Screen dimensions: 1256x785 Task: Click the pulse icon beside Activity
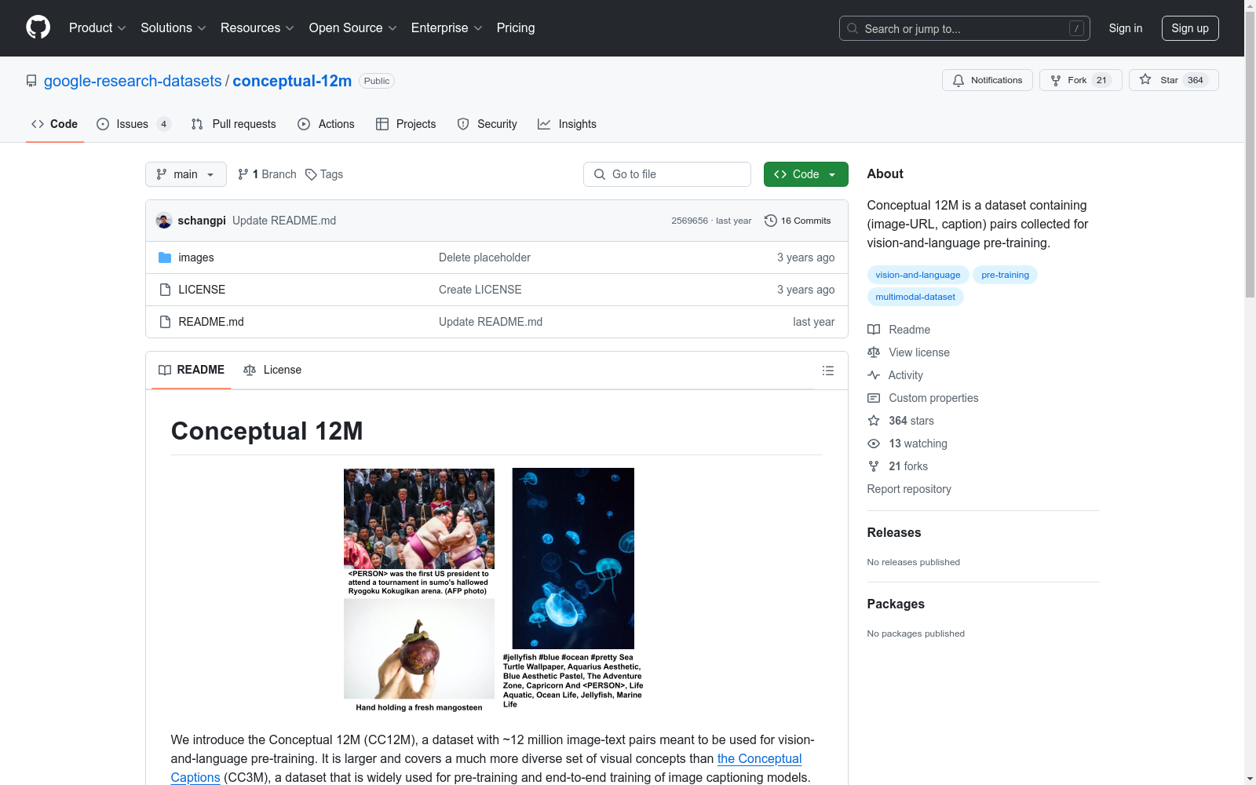pos(874,375)
